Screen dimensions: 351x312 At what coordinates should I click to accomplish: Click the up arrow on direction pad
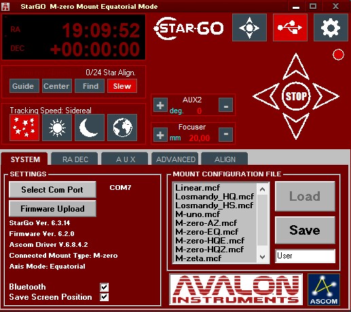pos(296,66)
